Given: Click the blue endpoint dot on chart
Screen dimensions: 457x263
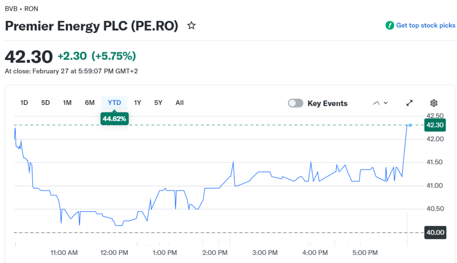Looking at the screenshot, I should (410, 125).
